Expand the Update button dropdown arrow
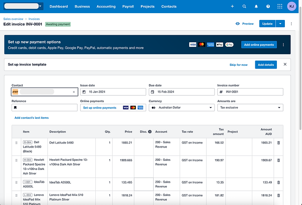The image size is (302, 205). click(280, 24)
